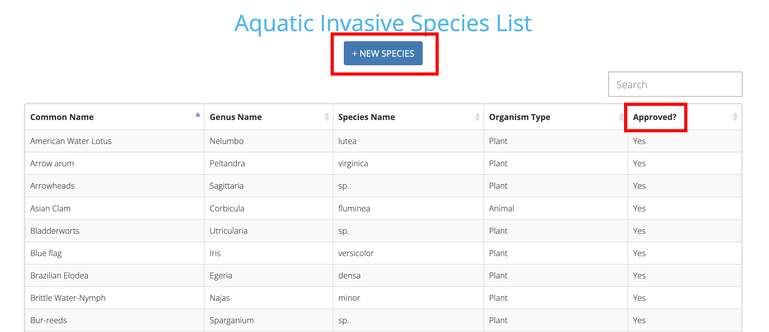Click the Asian Clam entry
Screen dimensions: 769x332
[50, 209]
